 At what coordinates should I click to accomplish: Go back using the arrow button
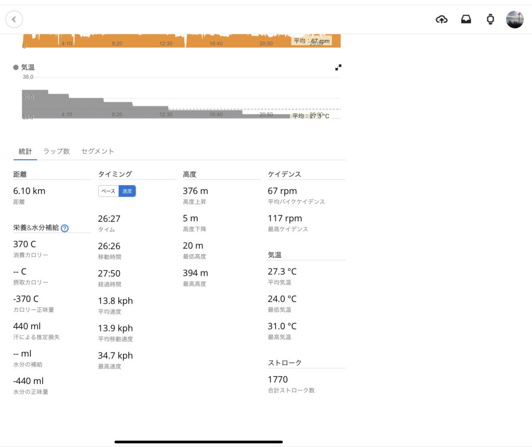point(14,20)
